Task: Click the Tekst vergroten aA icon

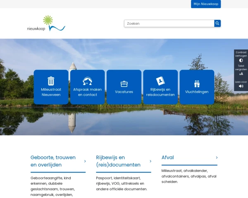Action: tap(241, 74)
